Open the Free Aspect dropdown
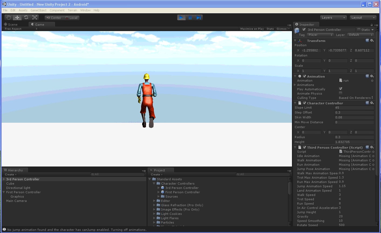Screen dimensions: 381x233 click(21, 29)
